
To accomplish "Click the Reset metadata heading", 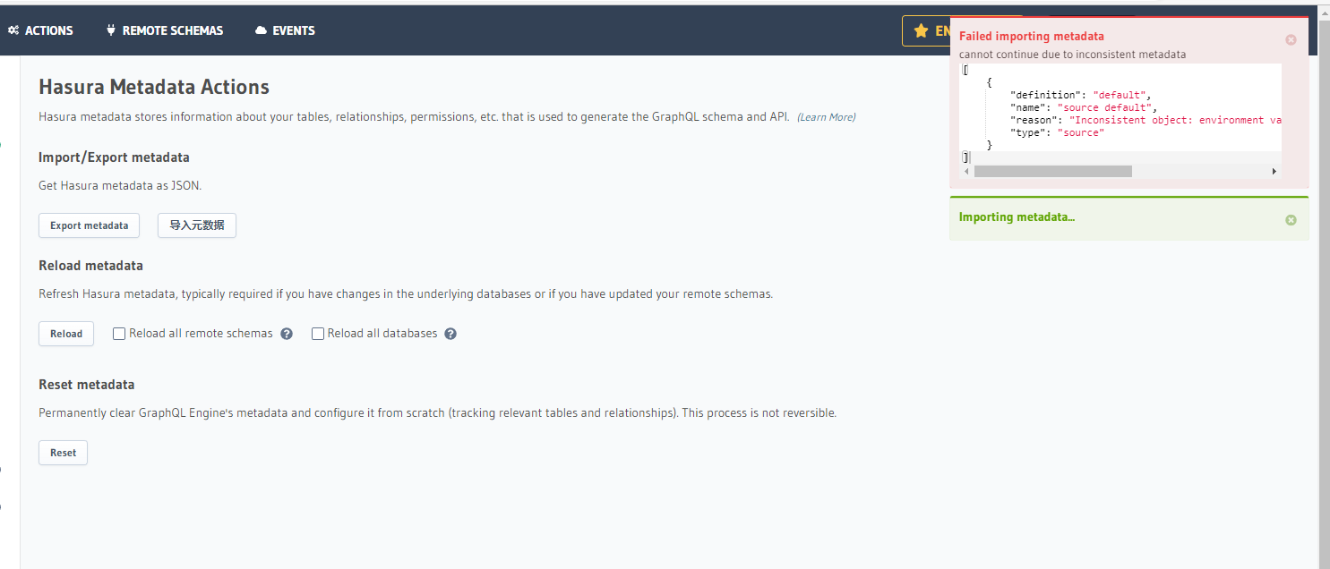I will click(87, 385).
